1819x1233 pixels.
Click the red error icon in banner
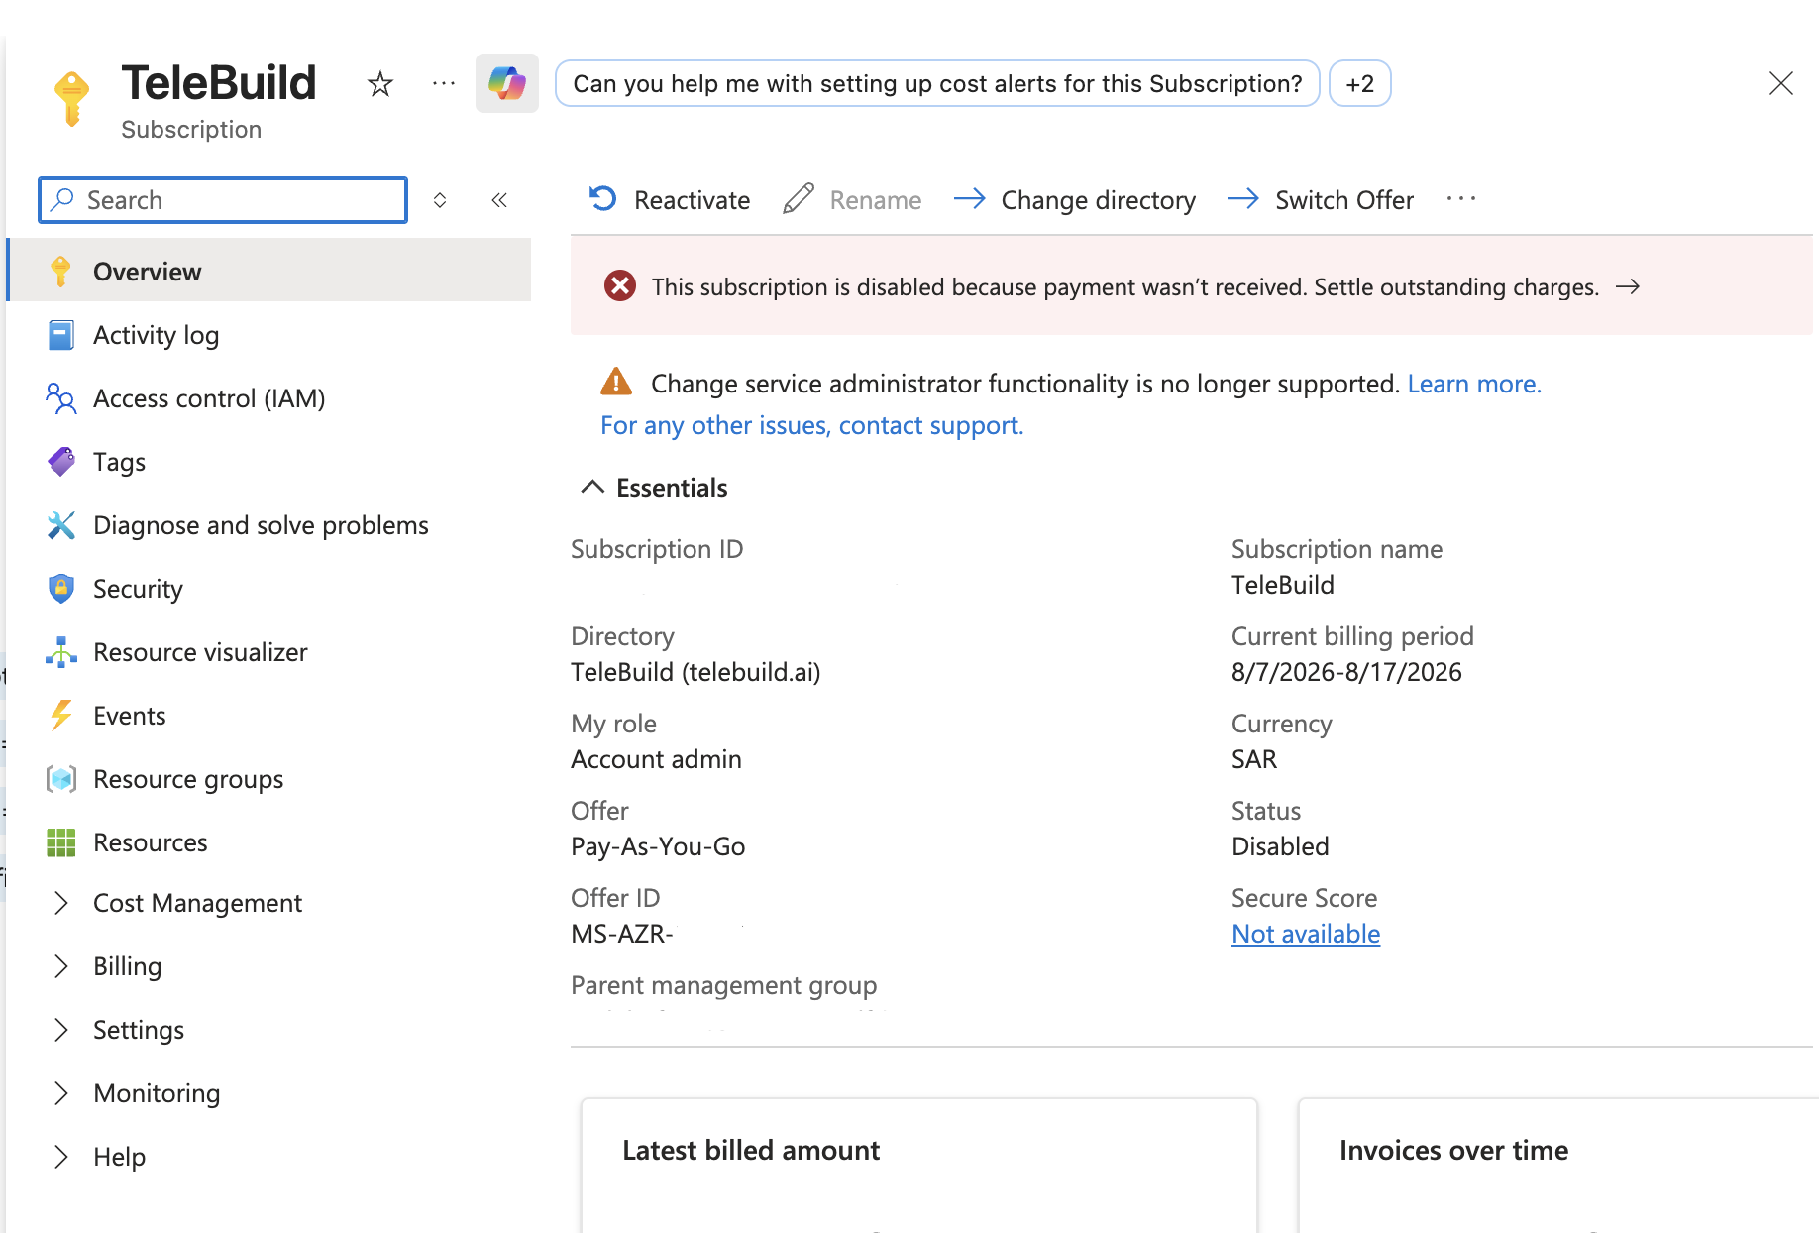pos(620,286)
